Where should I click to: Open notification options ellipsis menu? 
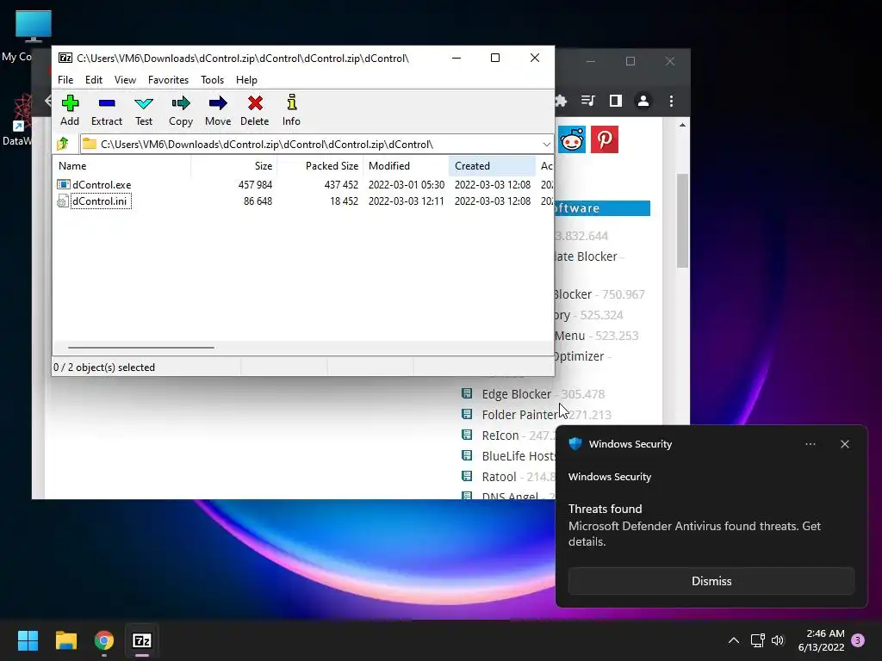810,444
